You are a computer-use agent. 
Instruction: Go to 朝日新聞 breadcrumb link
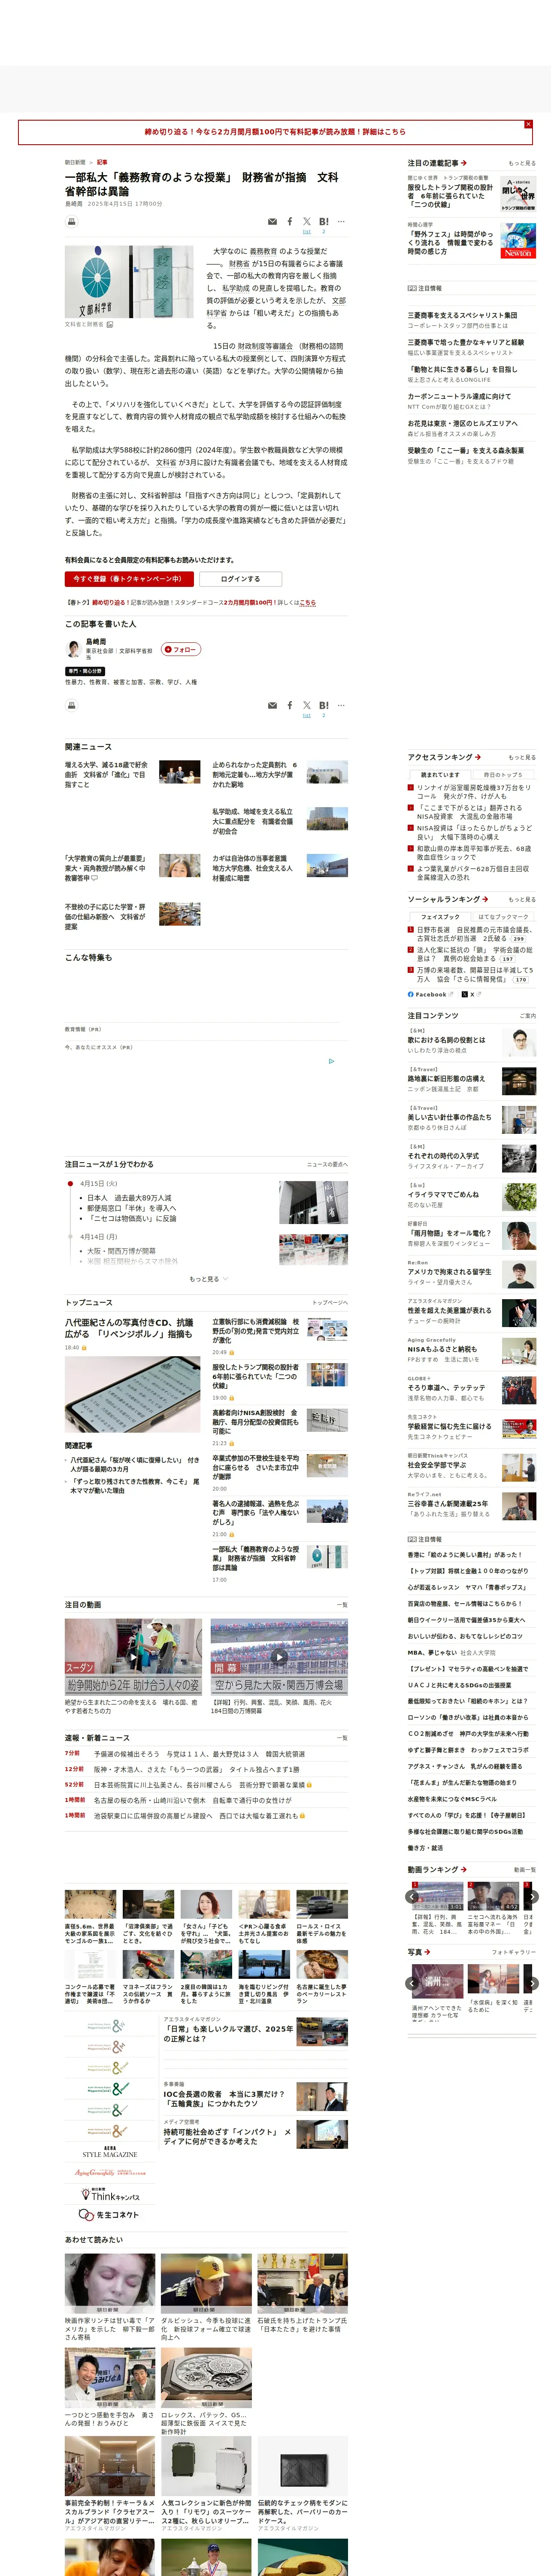[x=75, y=162]
